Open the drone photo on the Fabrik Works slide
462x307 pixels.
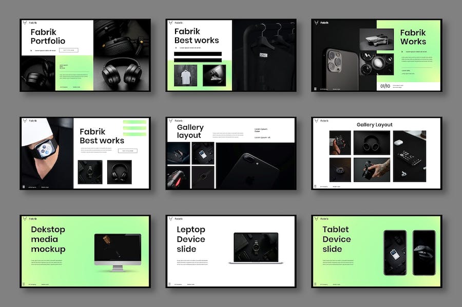click(x=376, y=39)
